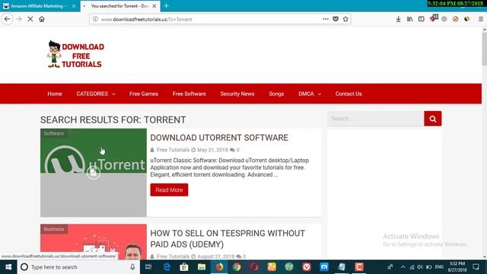The image size is (487, 274).
Task: Open the Windows Start menu
Action: pyautogui.click(x=8, y=267)
